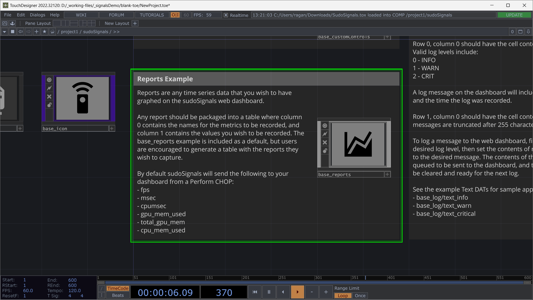Select left-right split pane layout

[65, 23]
